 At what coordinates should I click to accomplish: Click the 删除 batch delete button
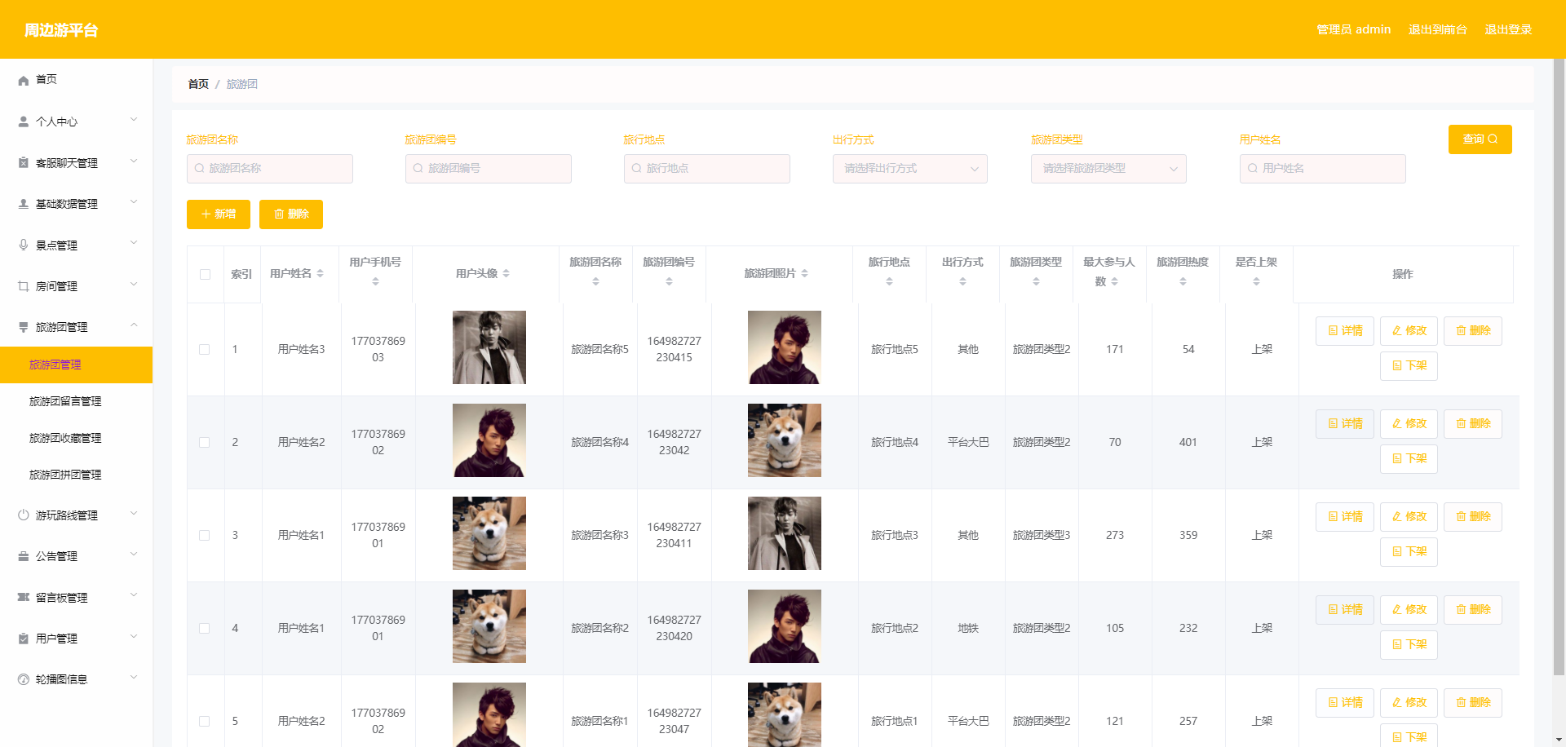pyautogui.click(x=291, y=214)
